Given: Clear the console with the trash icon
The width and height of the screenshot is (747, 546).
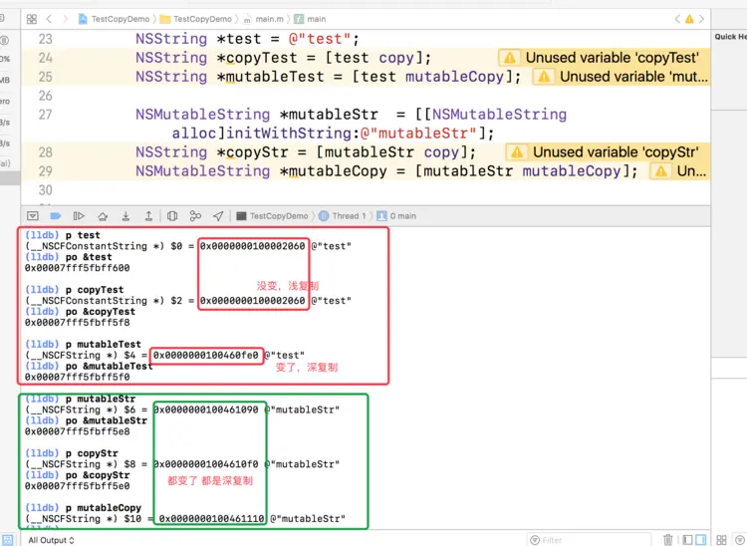Looking at the screenshot, I should tap(668, 540).
